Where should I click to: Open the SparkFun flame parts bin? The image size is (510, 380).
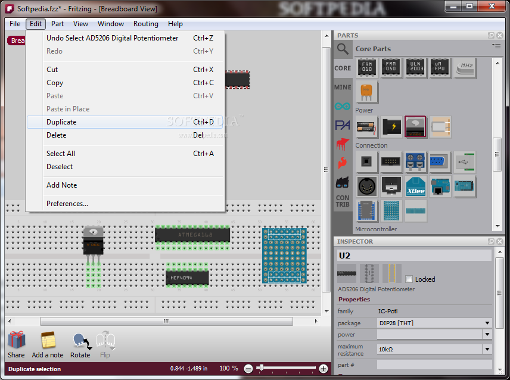point(343,163)
